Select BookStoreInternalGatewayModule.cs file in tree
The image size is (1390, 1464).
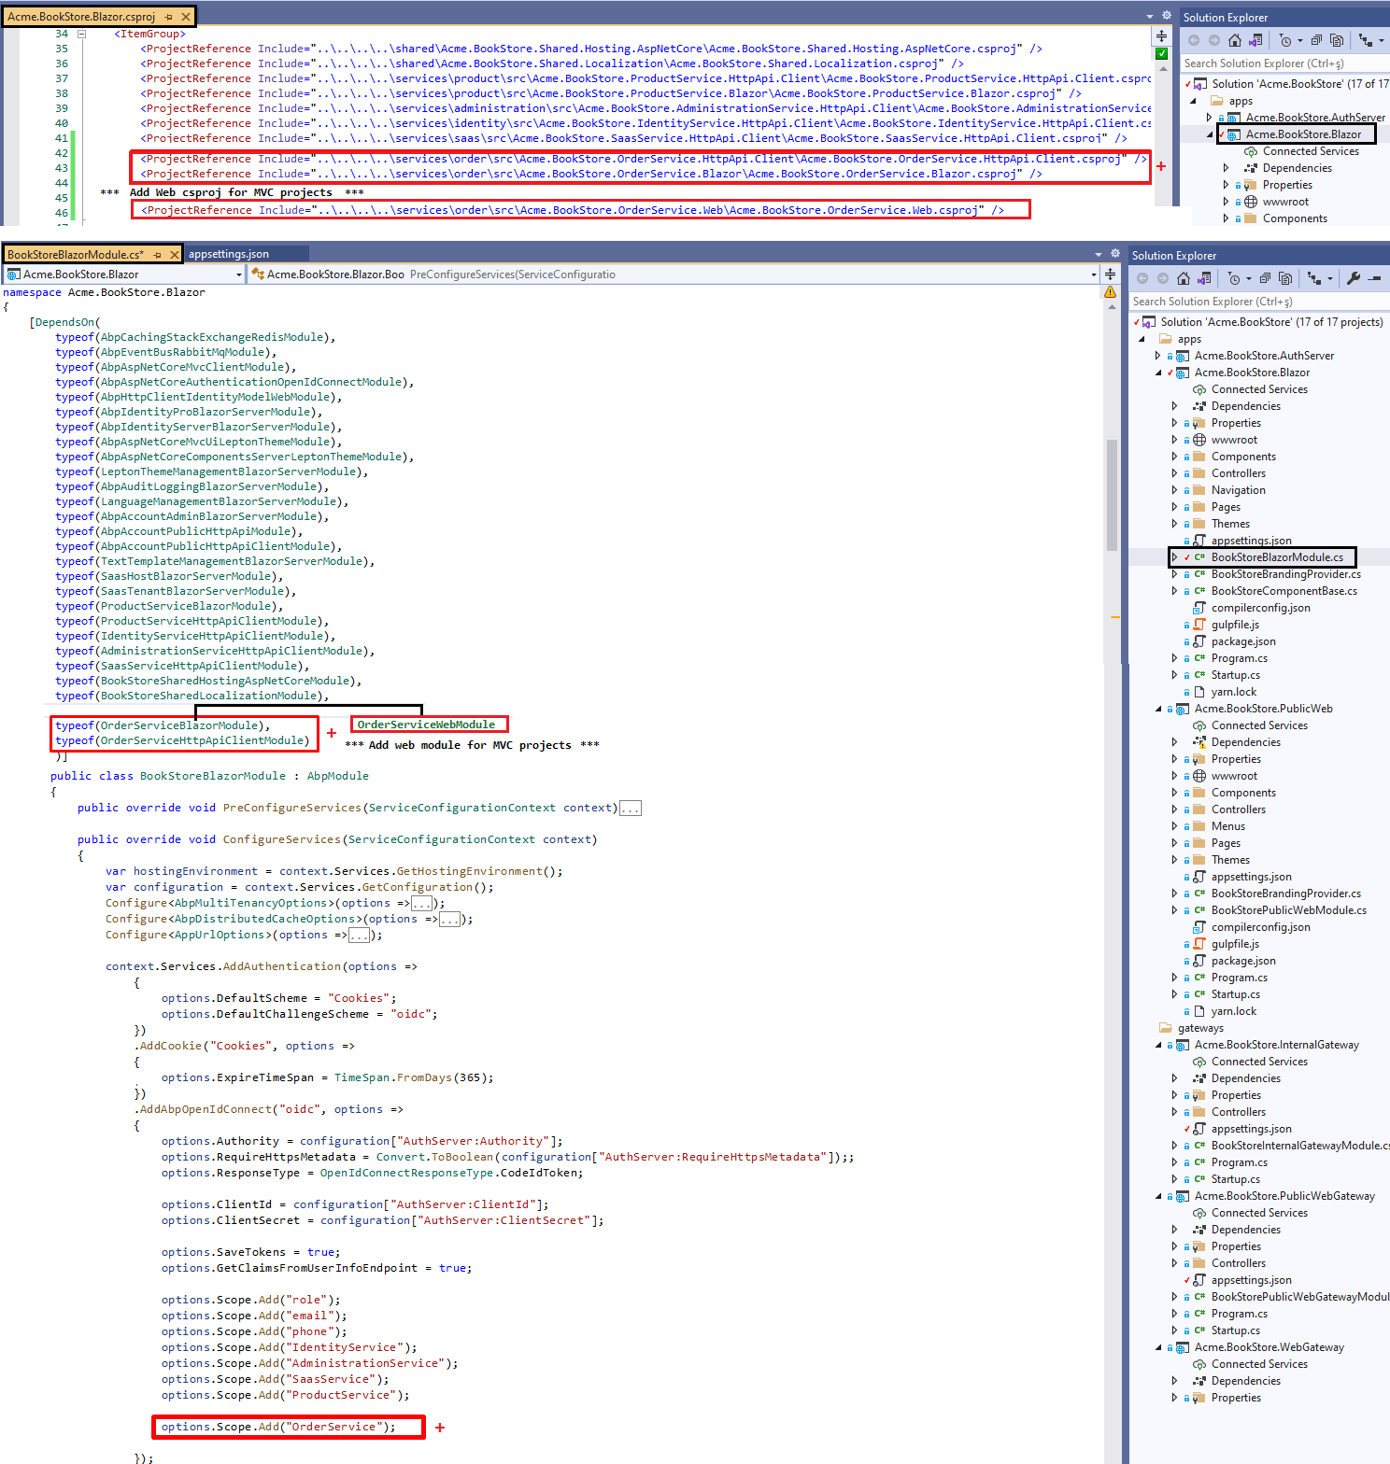[x=1299, y=1146]
